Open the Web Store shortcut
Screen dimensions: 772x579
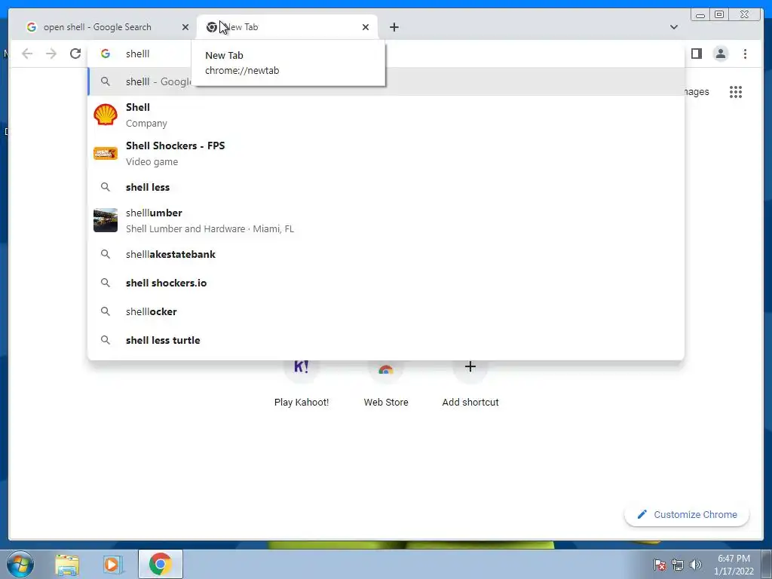pos(386,384)
